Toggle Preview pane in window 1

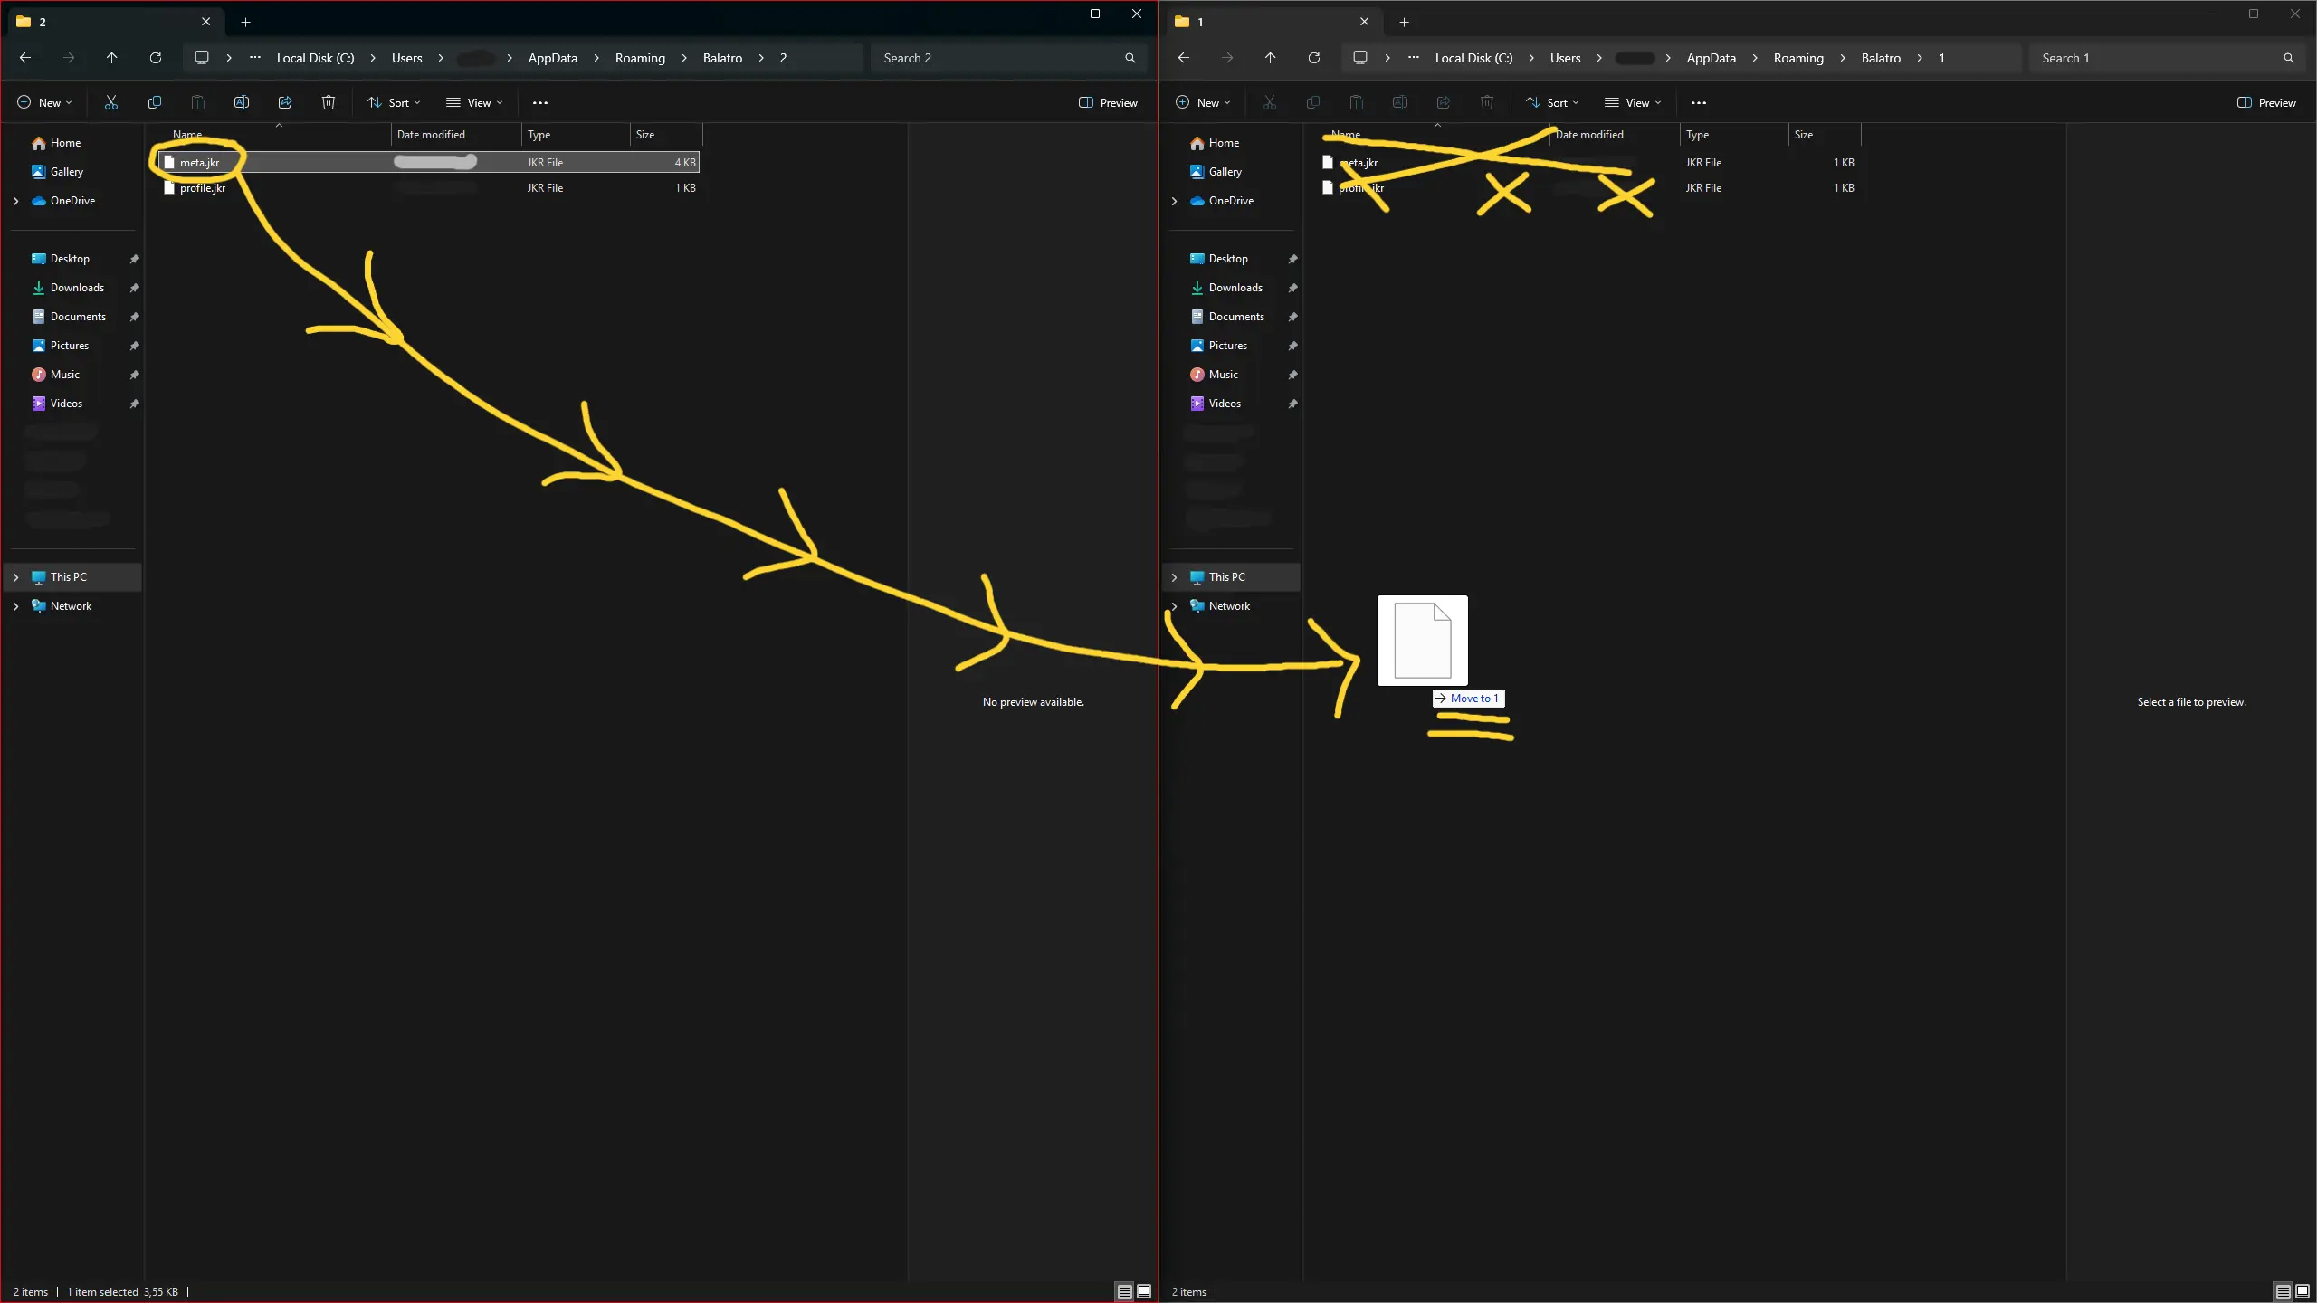(2266, 102)
